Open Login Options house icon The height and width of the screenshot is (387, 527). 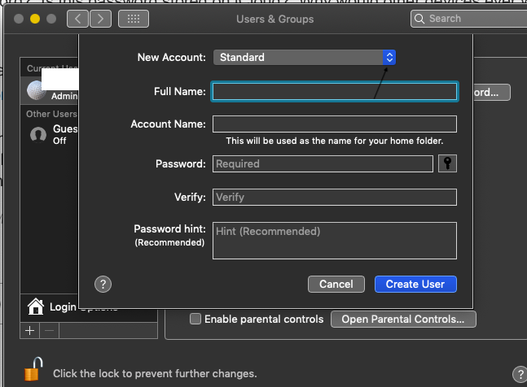(36, 307)
